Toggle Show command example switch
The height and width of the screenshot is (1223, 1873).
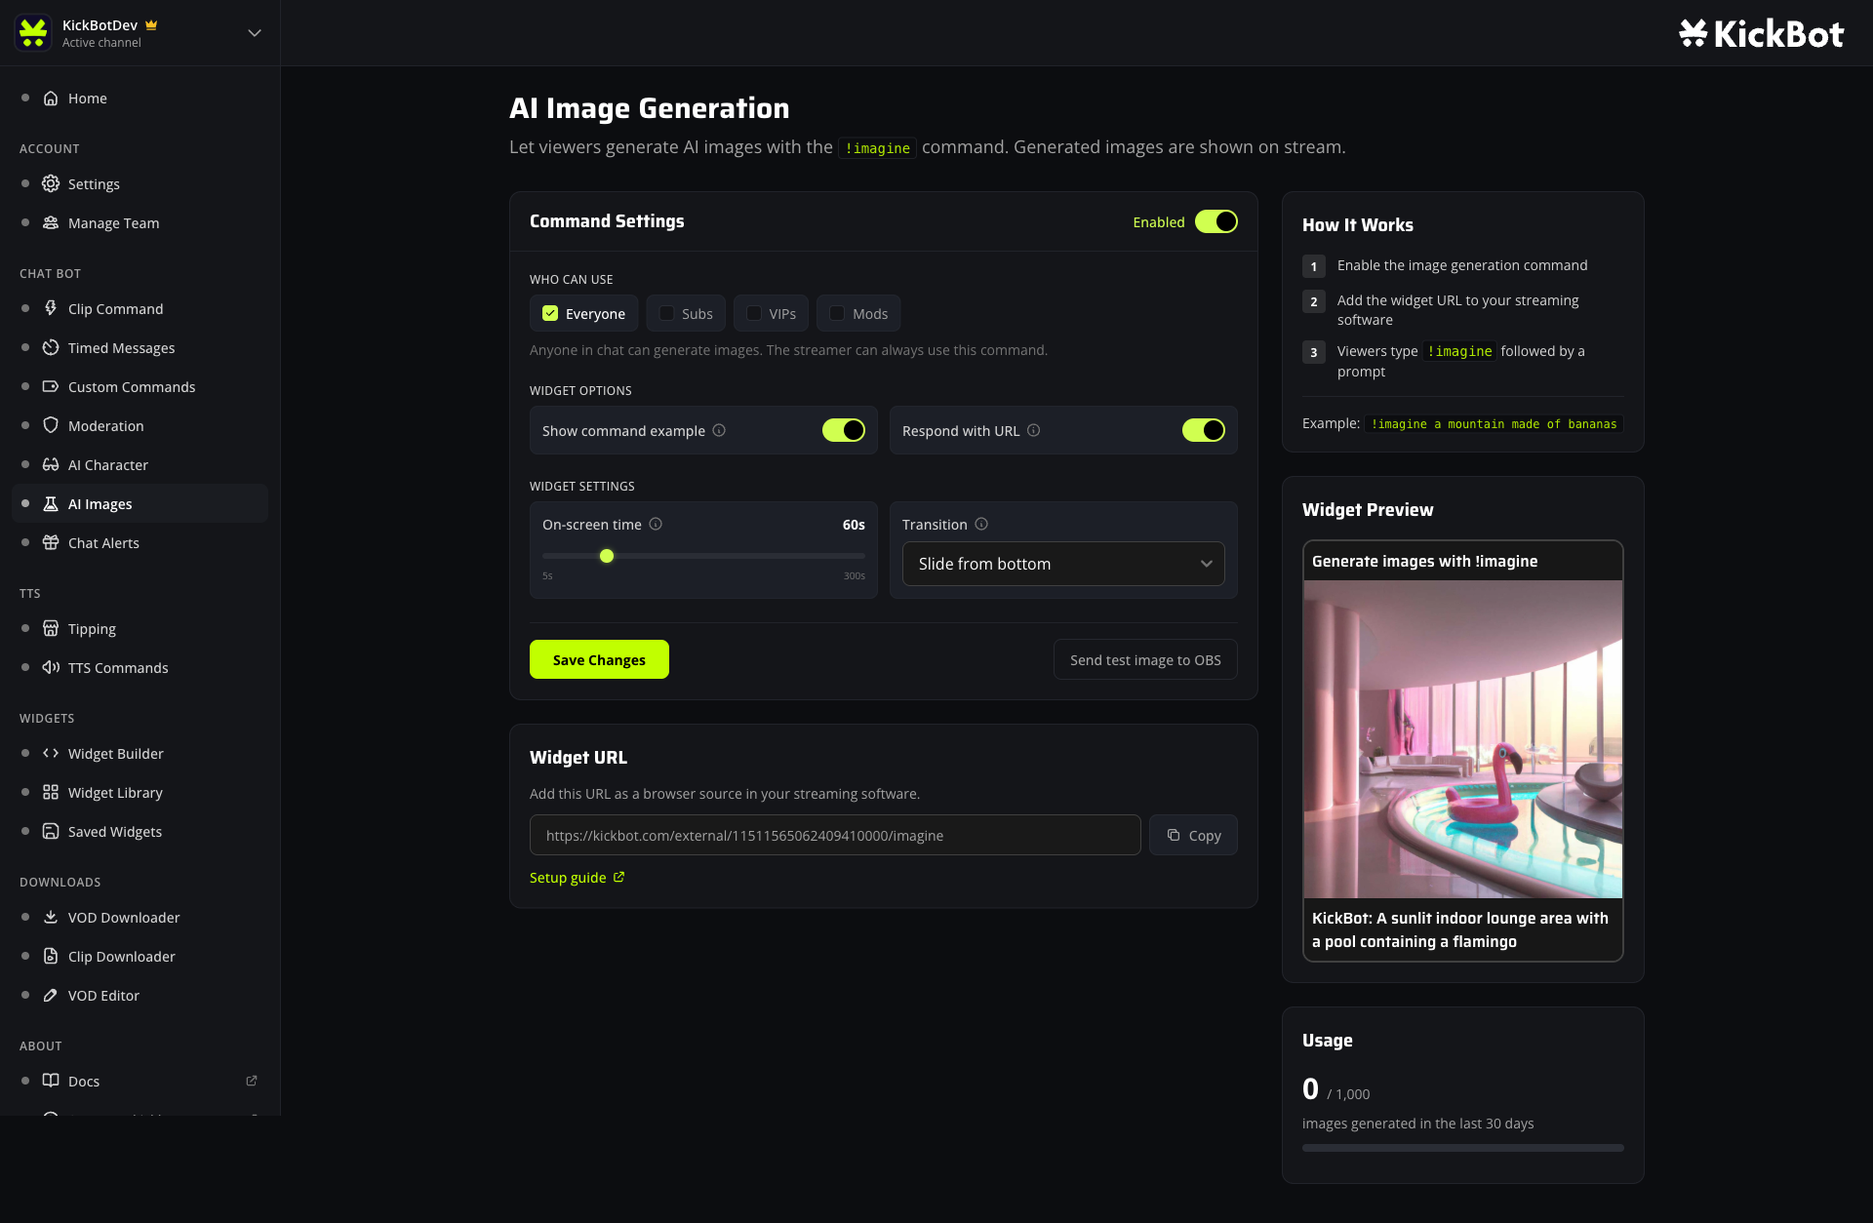click(x=844, y=430)
